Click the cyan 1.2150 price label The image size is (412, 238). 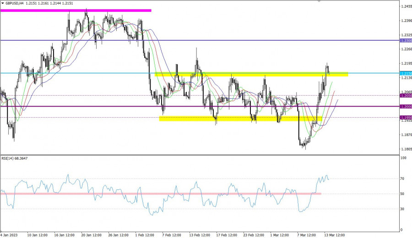click(406, 73)
